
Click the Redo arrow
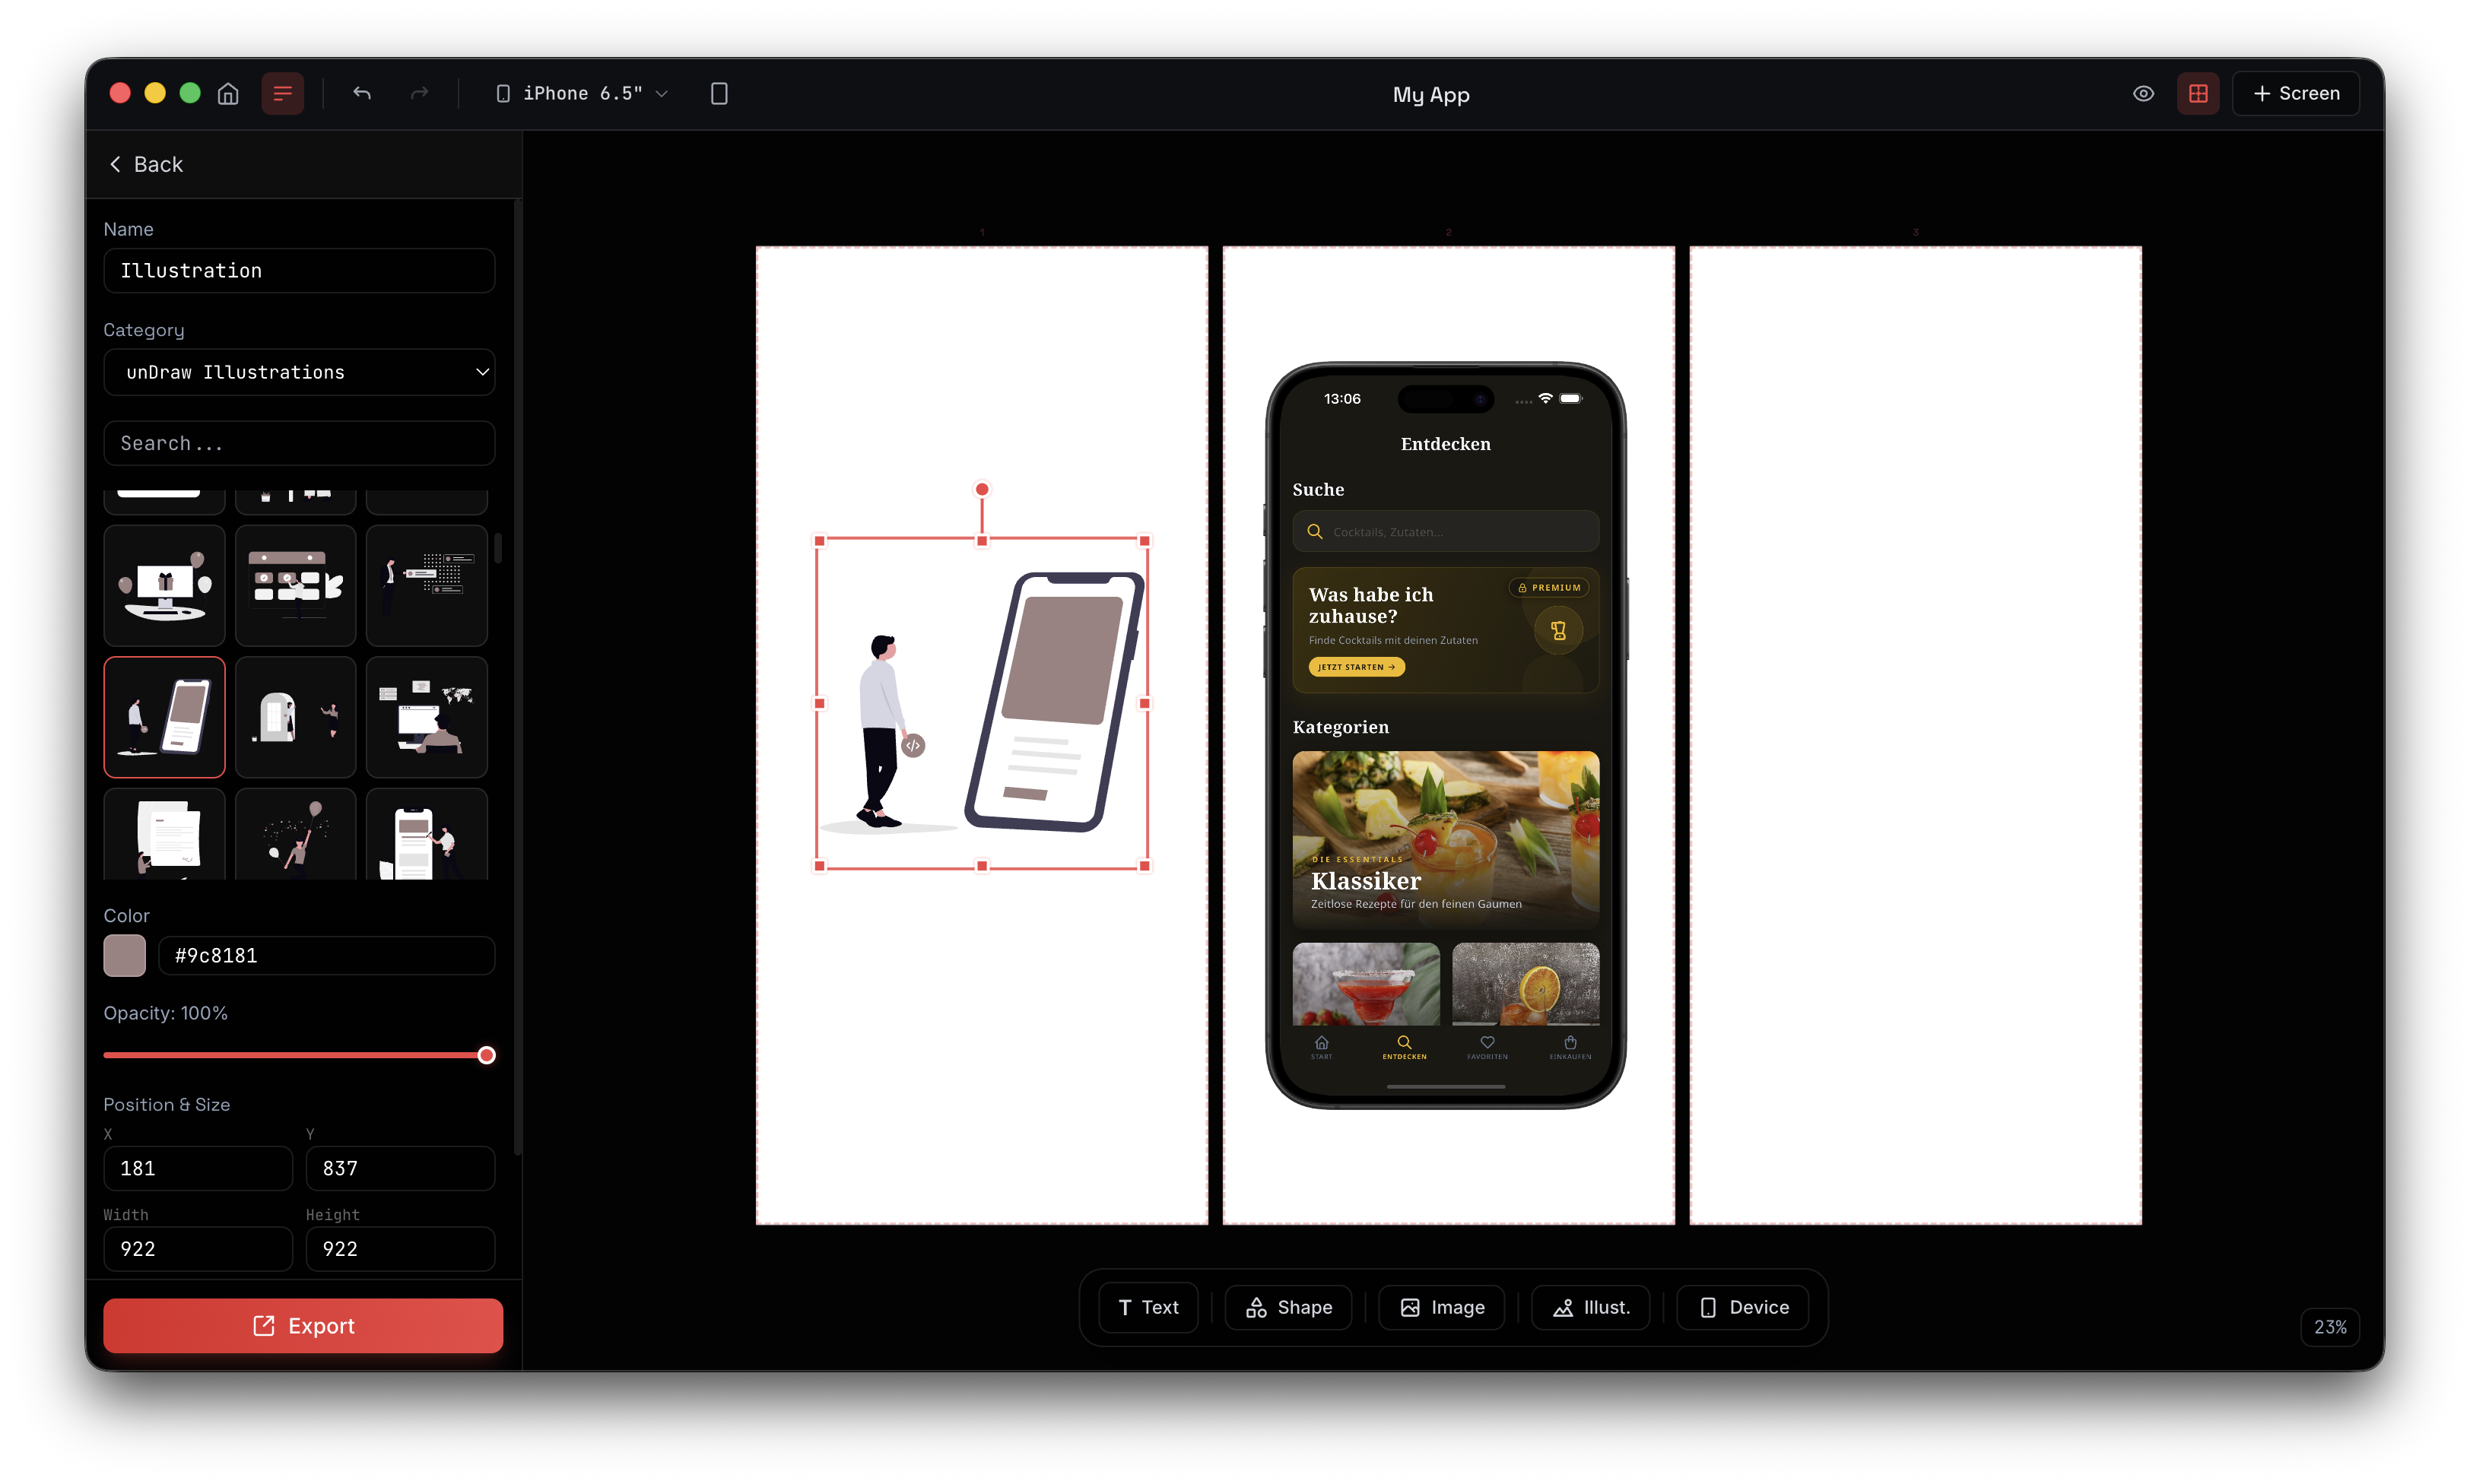[419, 93]
